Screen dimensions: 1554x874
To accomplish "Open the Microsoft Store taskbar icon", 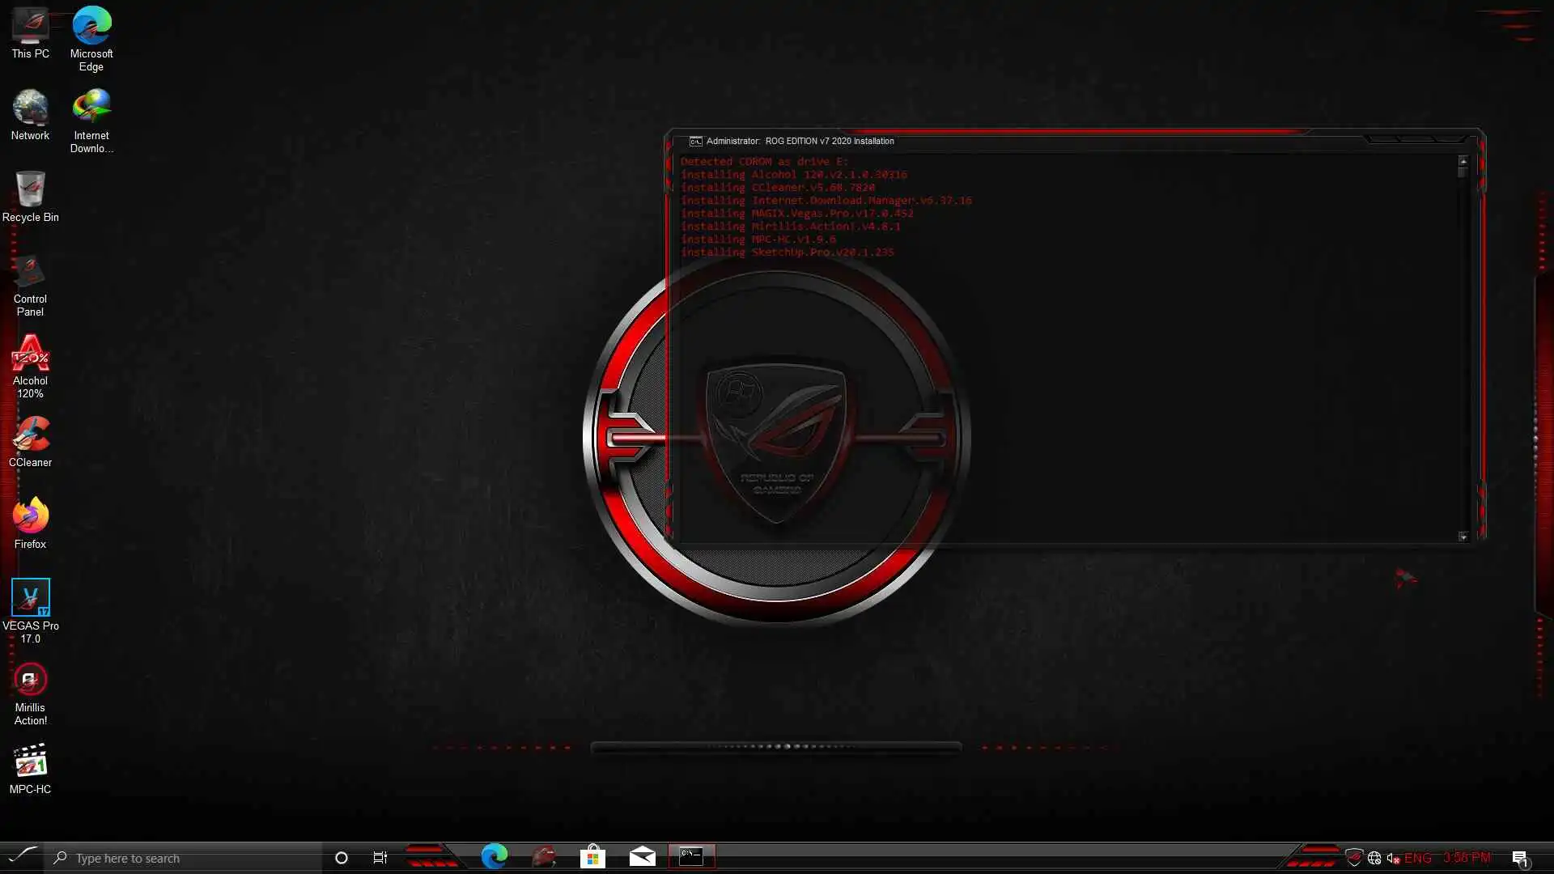I will 592,857.
